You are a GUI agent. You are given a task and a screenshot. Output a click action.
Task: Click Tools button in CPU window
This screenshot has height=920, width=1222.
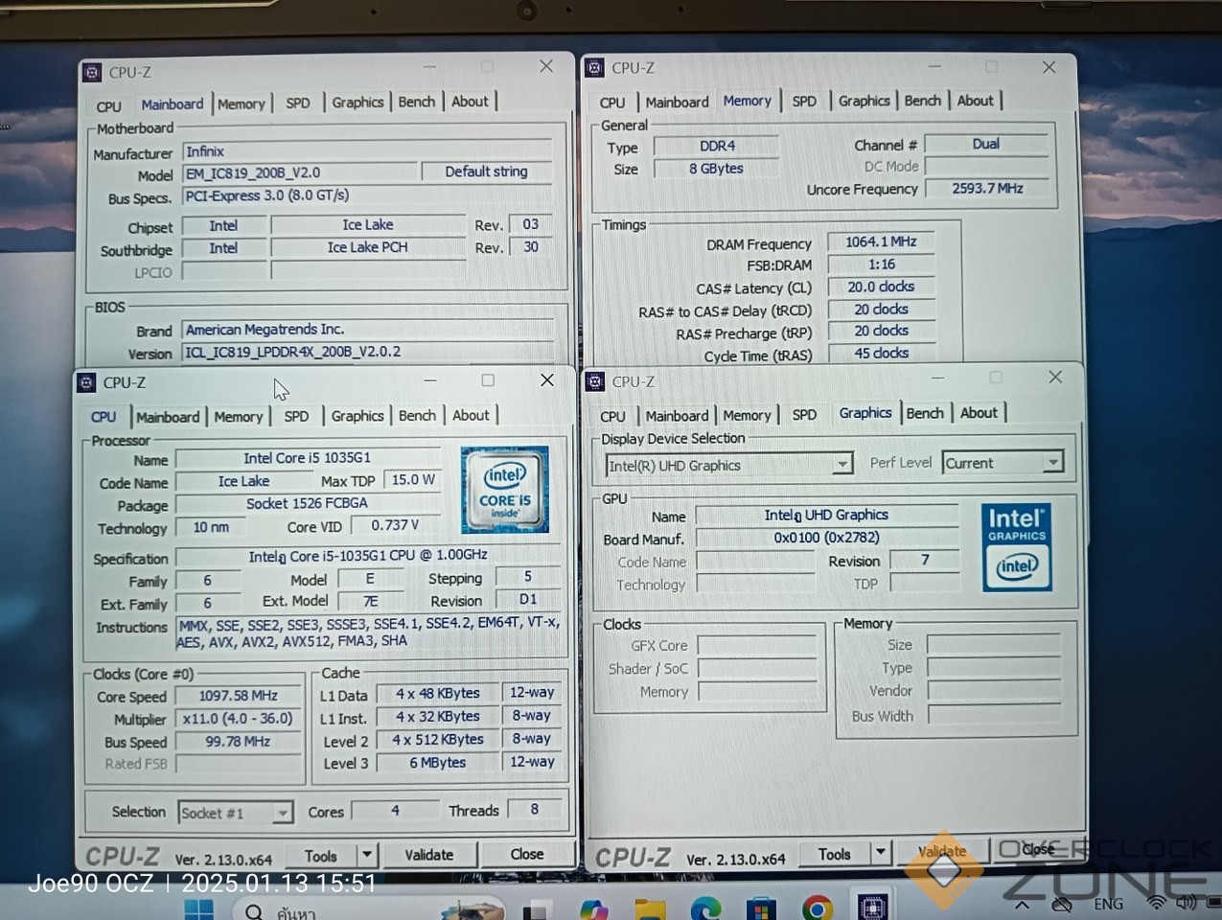[321, 856]
